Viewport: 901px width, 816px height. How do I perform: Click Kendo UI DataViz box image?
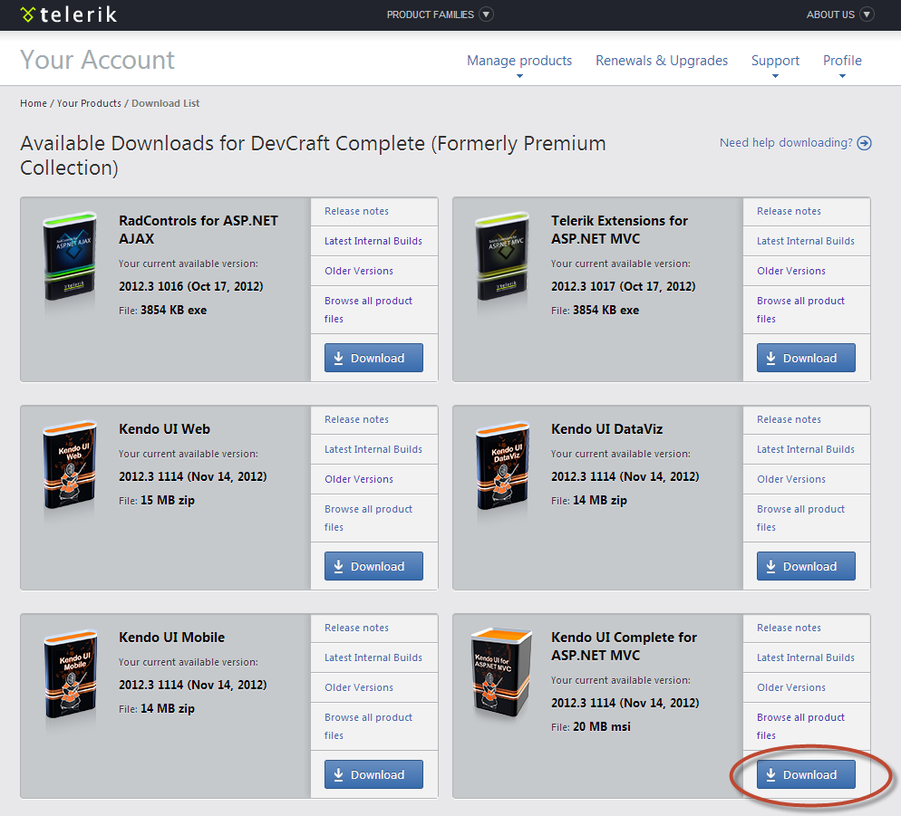pyautogui.click(x=502, y=466)
